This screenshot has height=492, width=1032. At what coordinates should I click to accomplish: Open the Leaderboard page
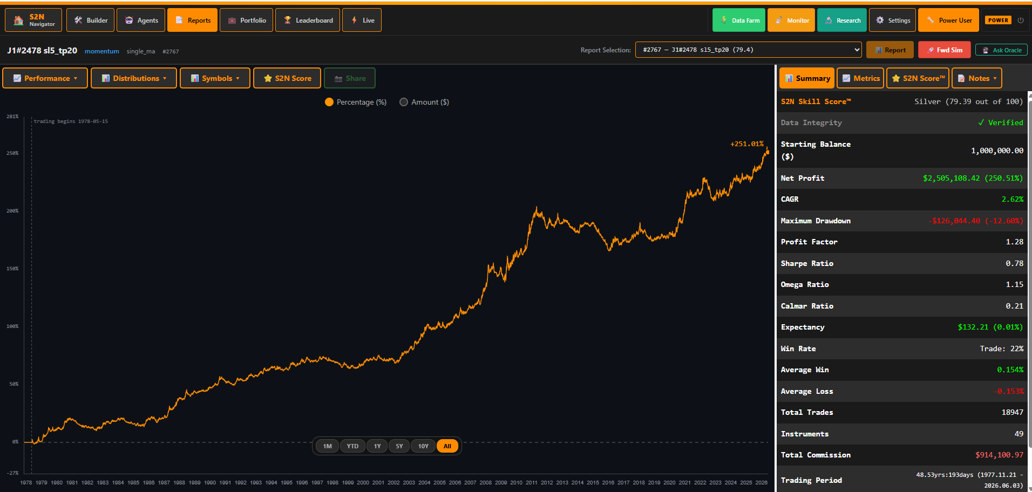point(308,20)
